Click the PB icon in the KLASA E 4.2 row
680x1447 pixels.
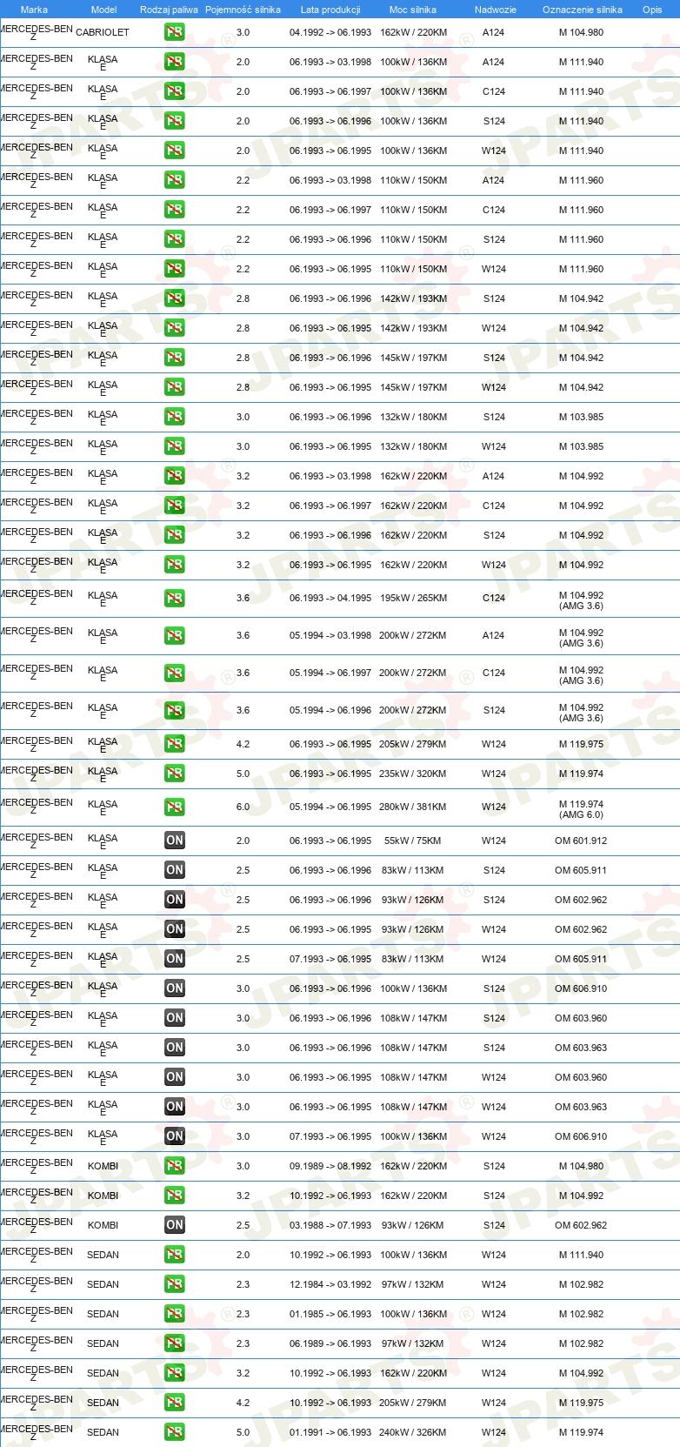coord(175,744)
